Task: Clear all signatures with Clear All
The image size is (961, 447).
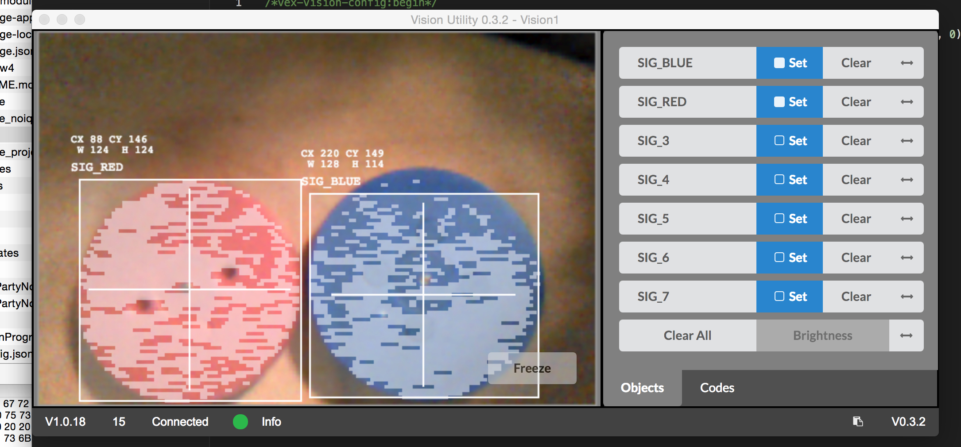Action: [x=687, y=335]
